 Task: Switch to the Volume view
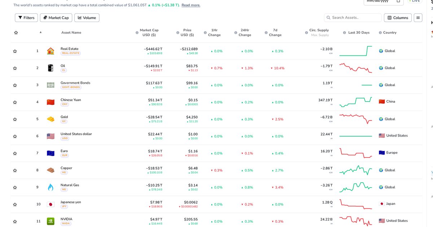[x=87, y=18]
